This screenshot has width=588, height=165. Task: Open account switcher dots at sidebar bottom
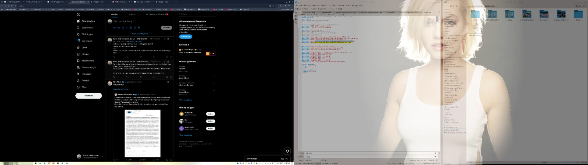[x=103, y=157]
